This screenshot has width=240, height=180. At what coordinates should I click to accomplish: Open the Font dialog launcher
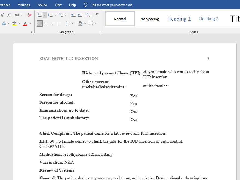click(32, 32)
